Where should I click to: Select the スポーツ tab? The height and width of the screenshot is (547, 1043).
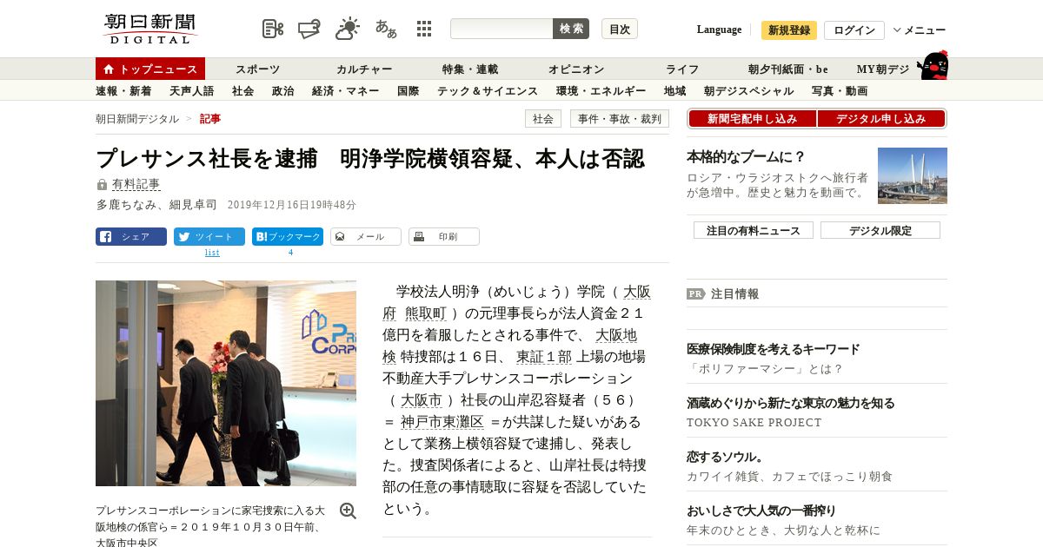pyautogui.click(x=257, y=69)
